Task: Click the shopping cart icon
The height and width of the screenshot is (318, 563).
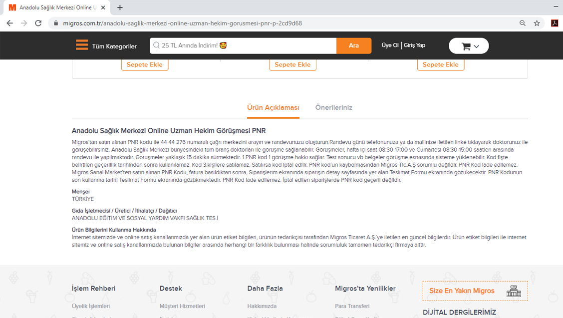Action: (x=466, y=46)
